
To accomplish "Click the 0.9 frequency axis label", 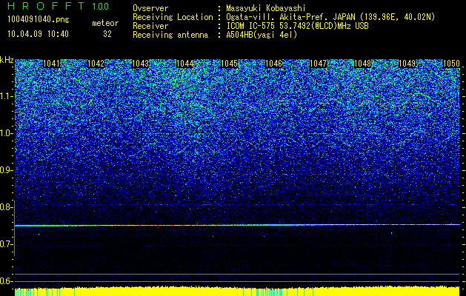I will tap(6, 170).
